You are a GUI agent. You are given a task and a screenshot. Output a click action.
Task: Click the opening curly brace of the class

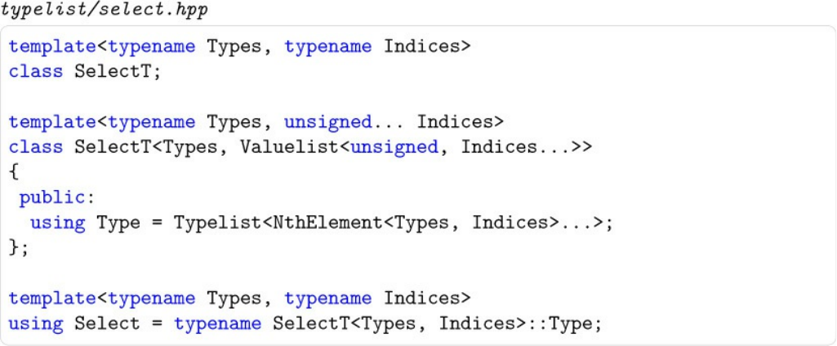13,172
